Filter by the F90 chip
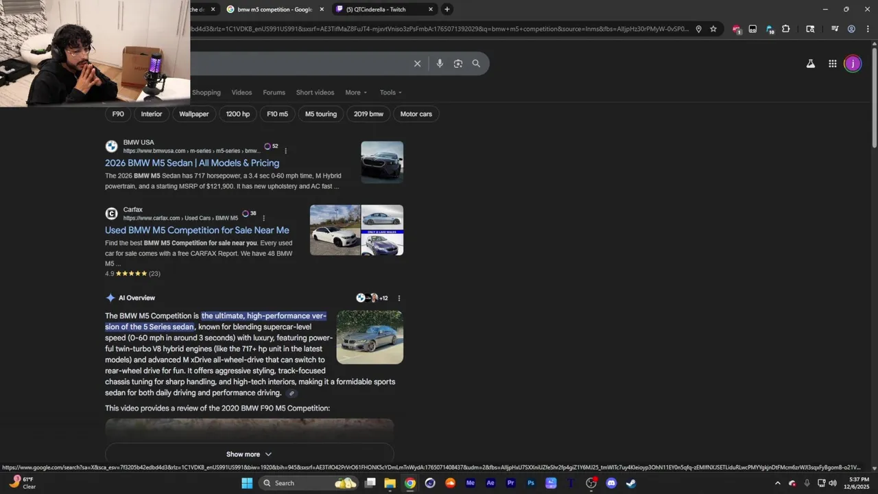The width and height of the screenshot is (878, 494). 118,114
